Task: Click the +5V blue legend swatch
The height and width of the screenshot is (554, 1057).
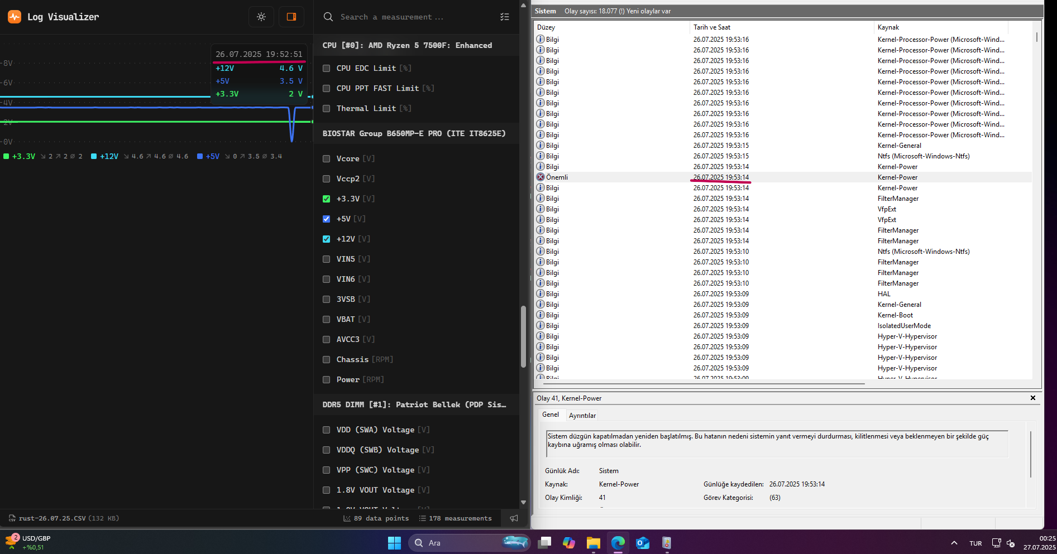Action: 200,156
